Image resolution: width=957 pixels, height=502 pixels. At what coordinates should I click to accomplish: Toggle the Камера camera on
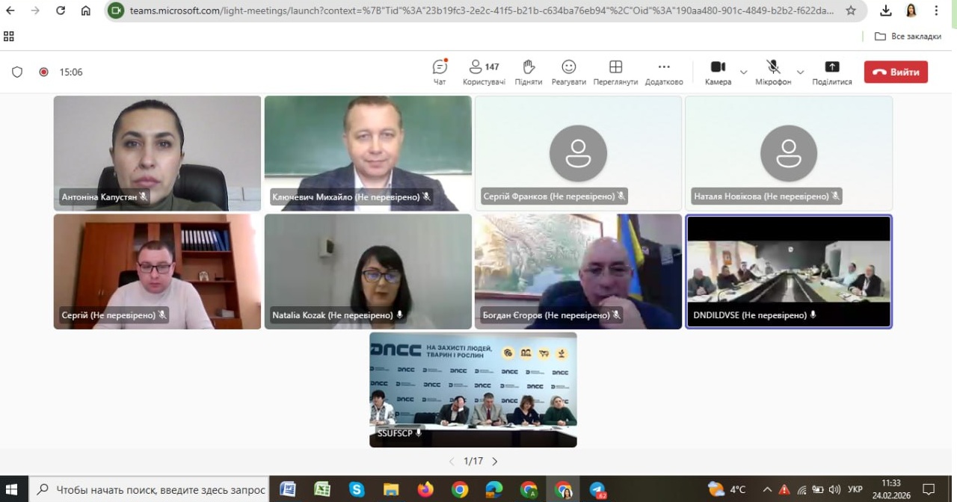718,72
